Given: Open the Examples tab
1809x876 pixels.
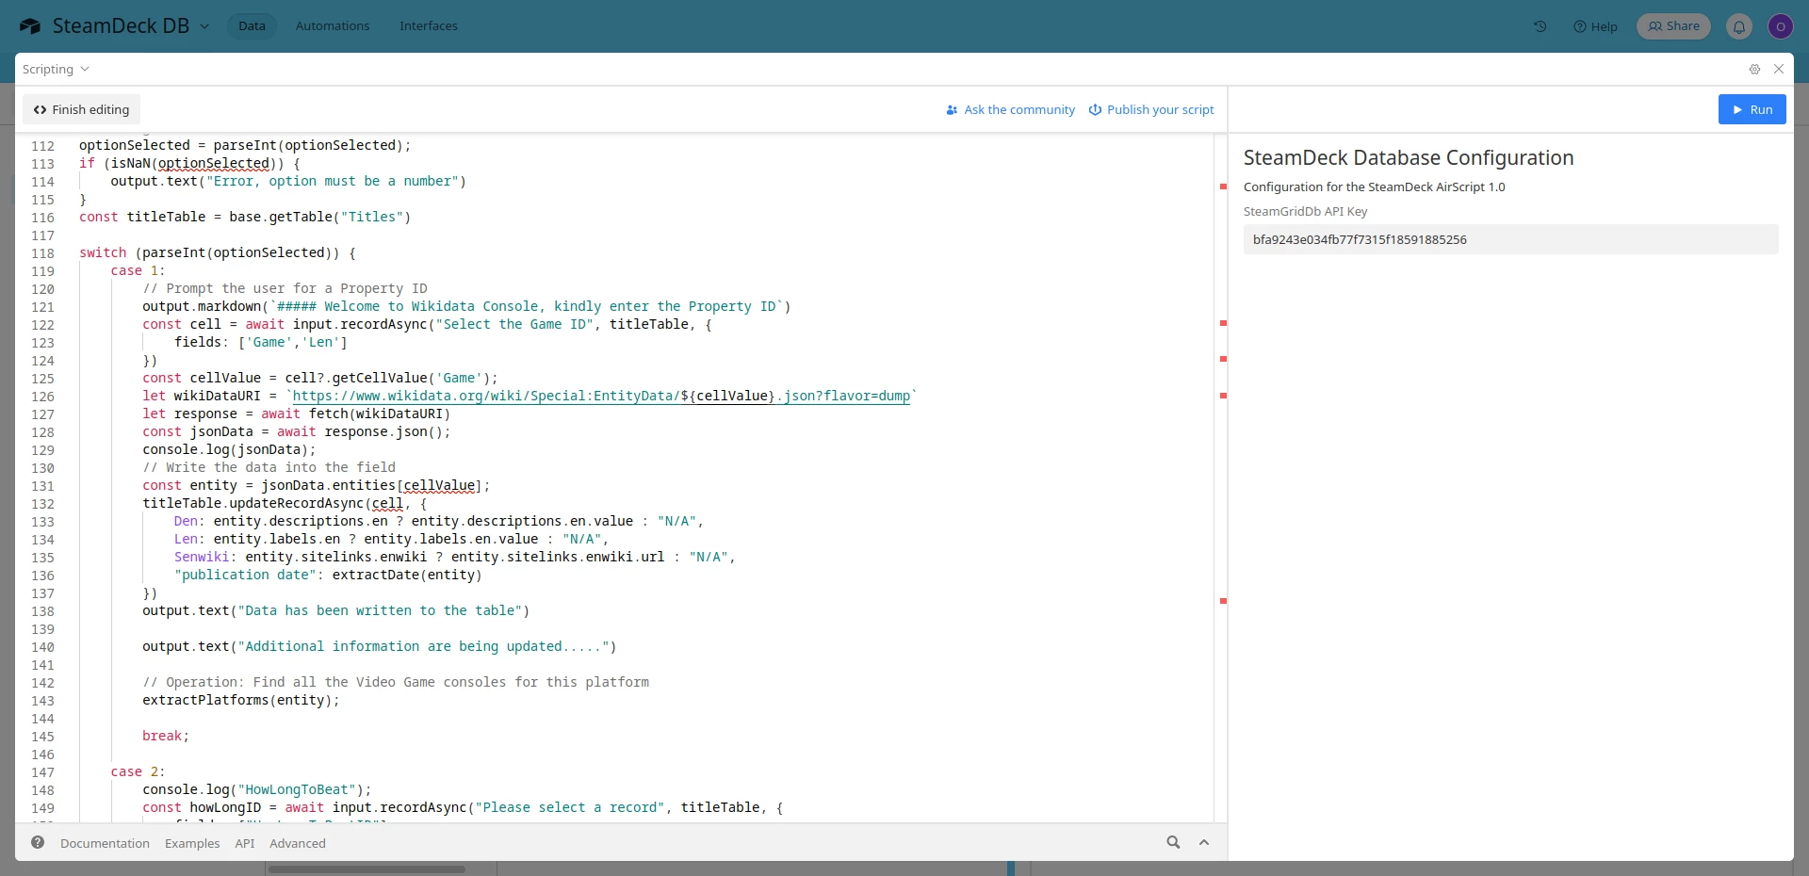Looking at the screenshot, I should tap(192, 843).
